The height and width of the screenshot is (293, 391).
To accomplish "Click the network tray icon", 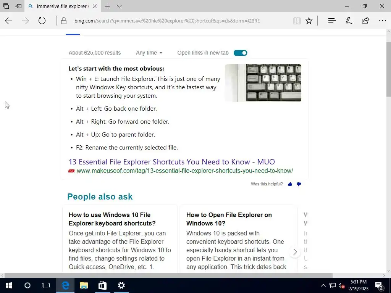I will (x=333, y=285).
